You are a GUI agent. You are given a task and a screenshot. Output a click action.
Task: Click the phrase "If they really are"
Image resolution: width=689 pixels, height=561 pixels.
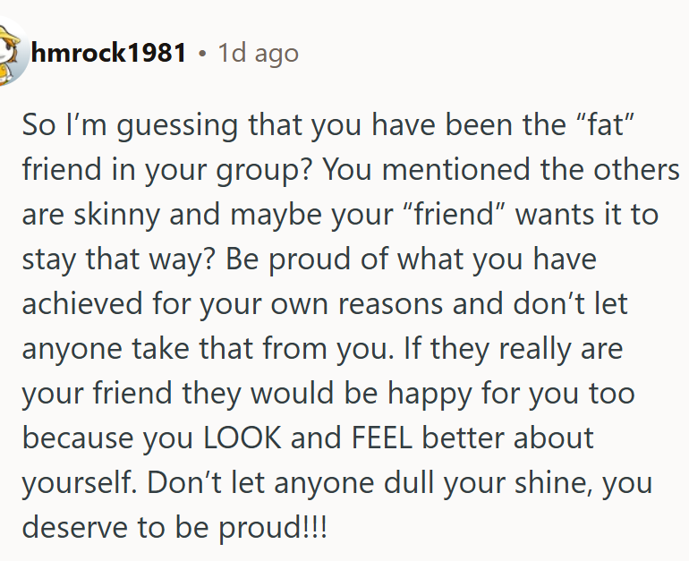[514, 348]
